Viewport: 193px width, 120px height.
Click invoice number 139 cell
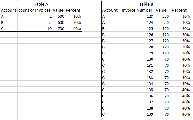137,114
